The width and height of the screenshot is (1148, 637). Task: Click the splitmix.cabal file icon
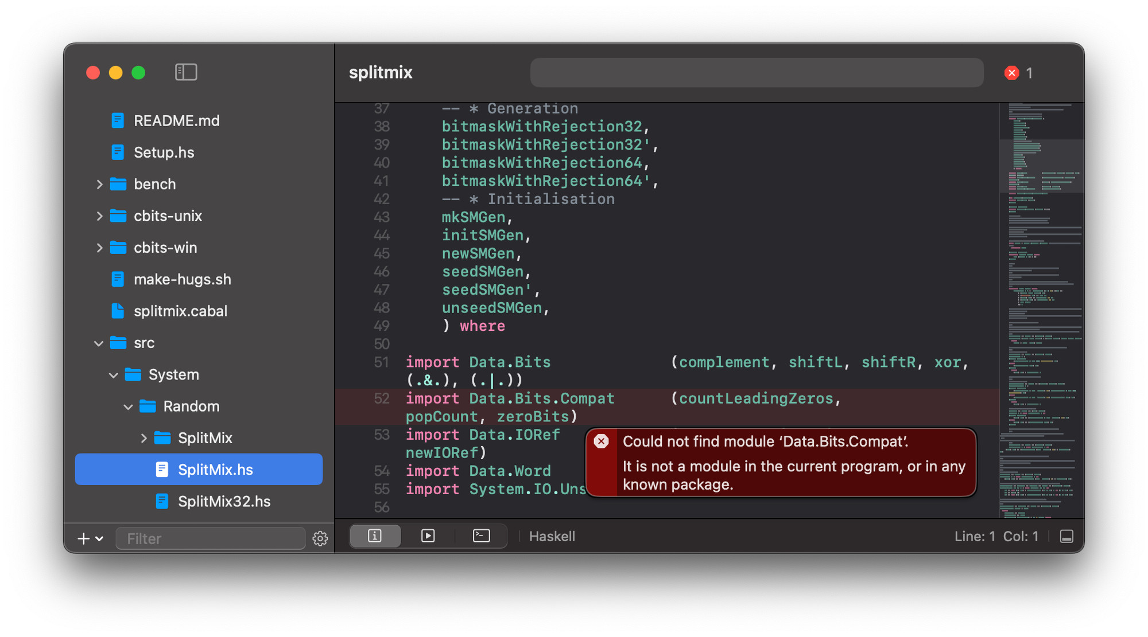[118, 311]
